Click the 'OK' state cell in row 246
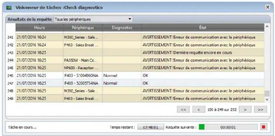 pos(203,76)
